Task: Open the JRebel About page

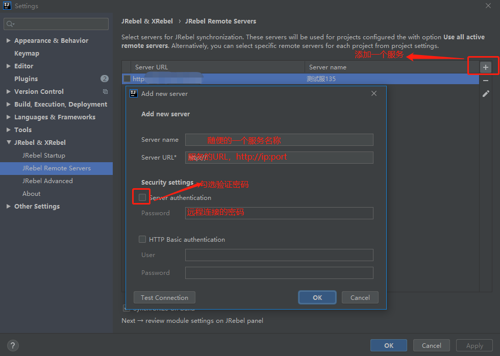Action: tap(31, 193)
